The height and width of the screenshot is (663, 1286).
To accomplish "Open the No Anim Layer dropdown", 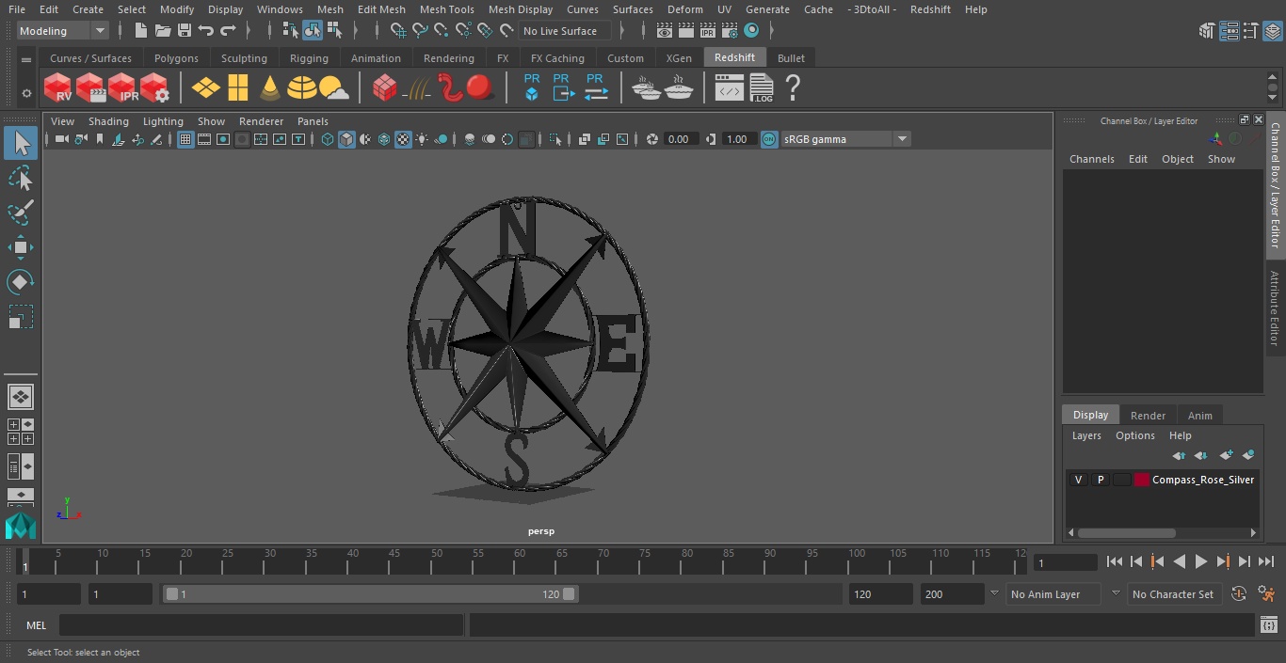I will 1053,594.
